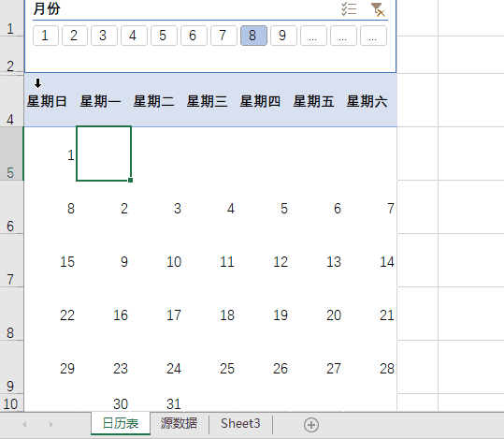Image resolution: width=504 pixels, height=439 pixels.
Task: Select the cell containing date 25
Action: (210, 368)
